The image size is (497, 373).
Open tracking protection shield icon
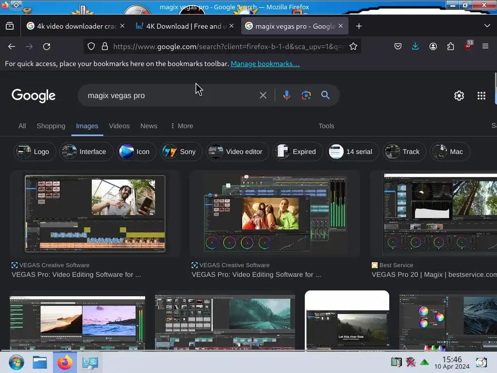91,46
